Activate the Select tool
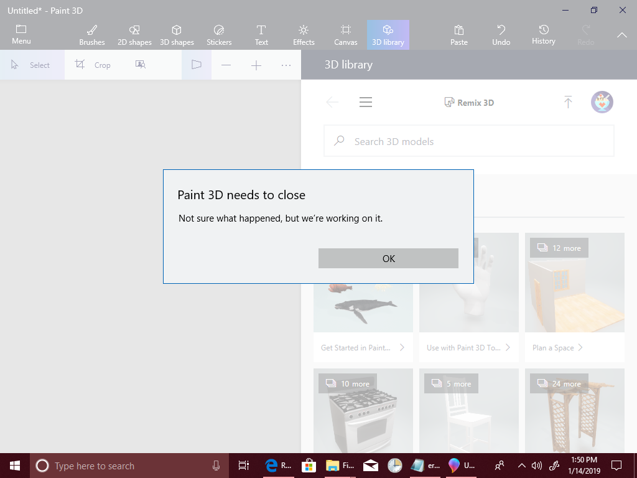Screen dimensions: 637x478 tap(32, 65)
